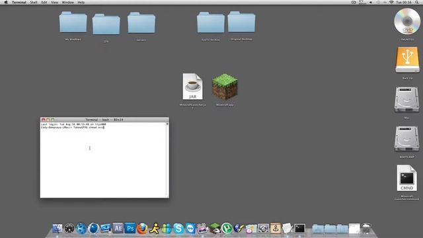Open the View menu
This screenshot has width=423, height=238.
click(54, 2)
